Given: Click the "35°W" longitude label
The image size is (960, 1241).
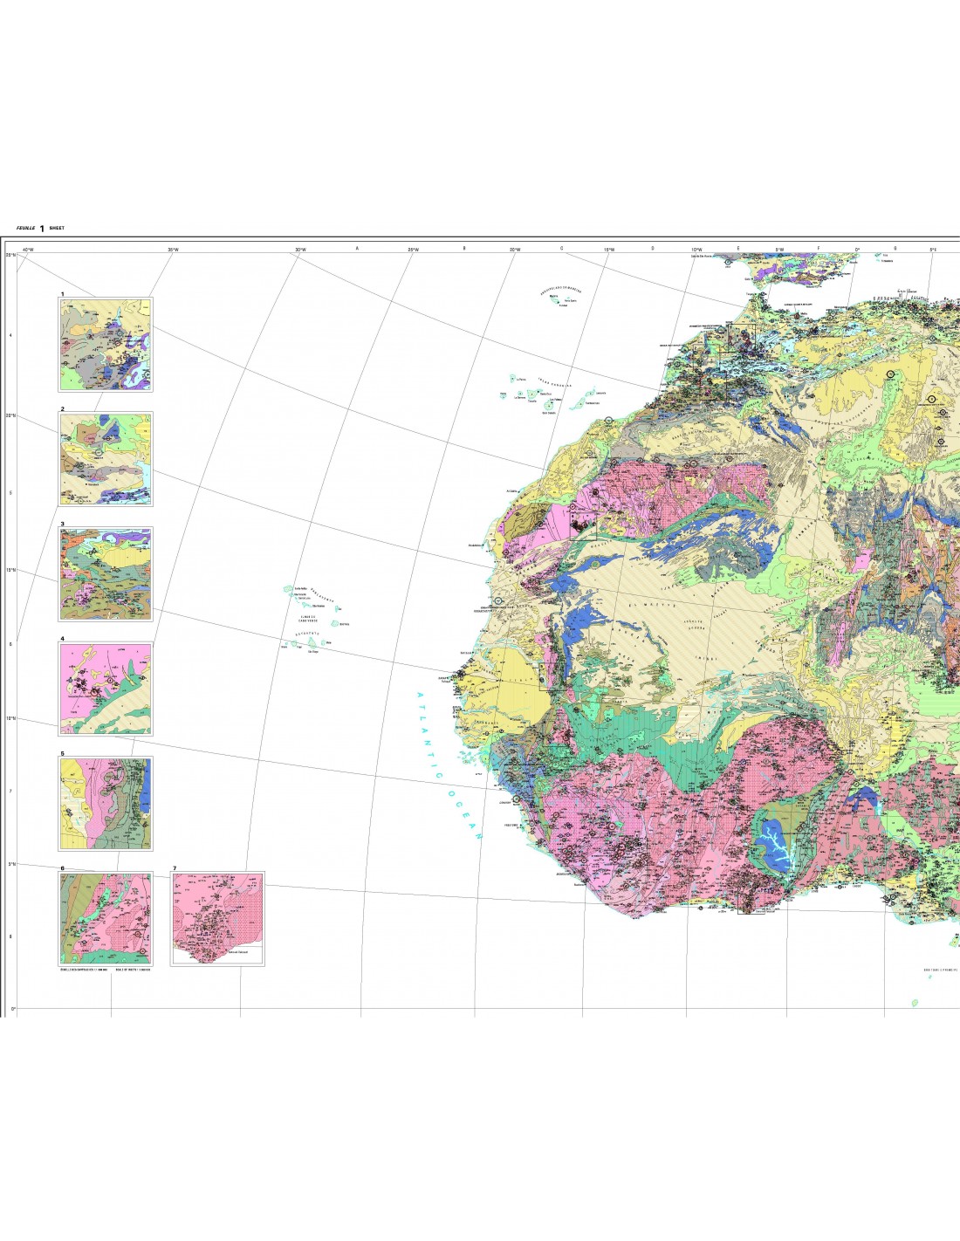Looking at the screenshot, I should coord(173,250).
